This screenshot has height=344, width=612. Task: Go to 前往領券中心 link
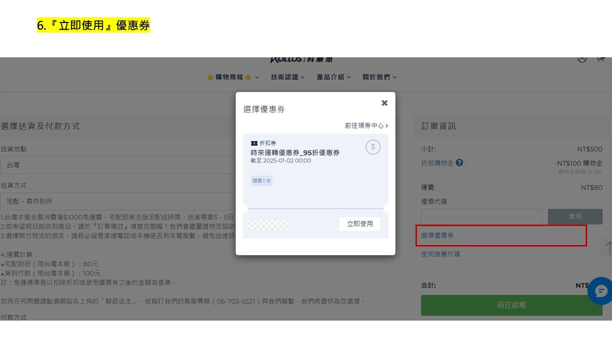pos(366,126)
